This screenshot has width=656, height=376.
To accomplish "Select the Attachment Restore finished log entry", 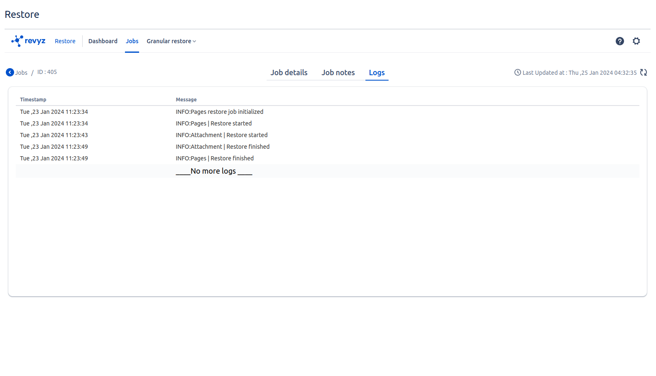I will point(223,147).
